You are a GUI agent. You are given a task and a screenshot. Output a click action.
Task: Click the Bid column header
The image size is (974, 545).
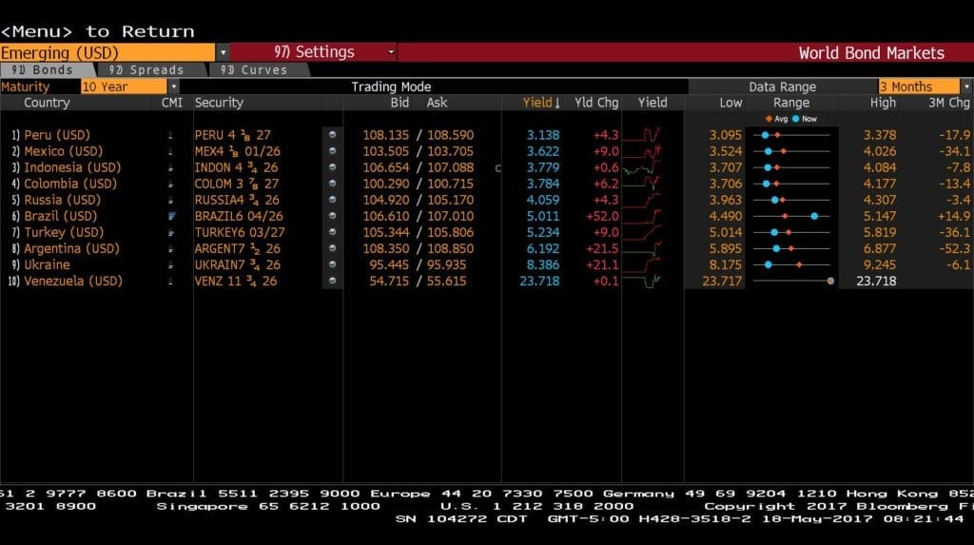click(399, 103)
